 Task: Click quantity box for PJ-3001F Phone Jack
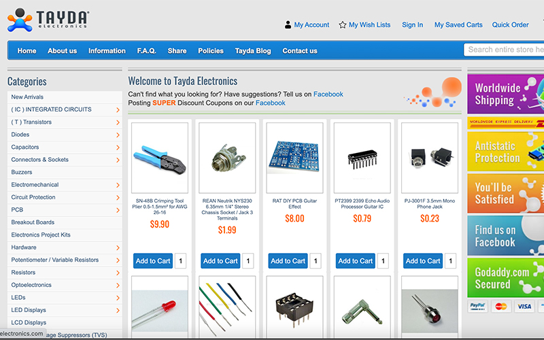click(450, 261)
